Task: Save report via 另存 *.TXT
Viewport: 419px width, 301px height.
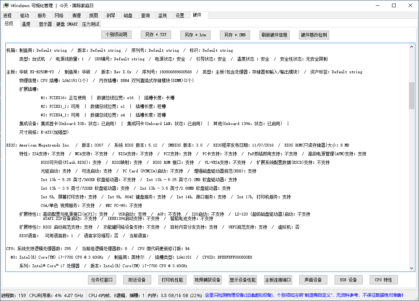Action: (x=156, y=35)
